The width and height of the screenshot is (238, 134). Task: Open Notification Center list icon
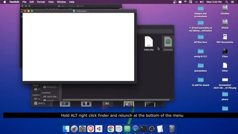click(x=232, y=2)
